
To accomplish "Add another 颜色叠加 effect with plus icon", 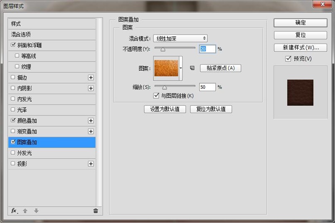I will pyautogui.click(x=91, y=120).
